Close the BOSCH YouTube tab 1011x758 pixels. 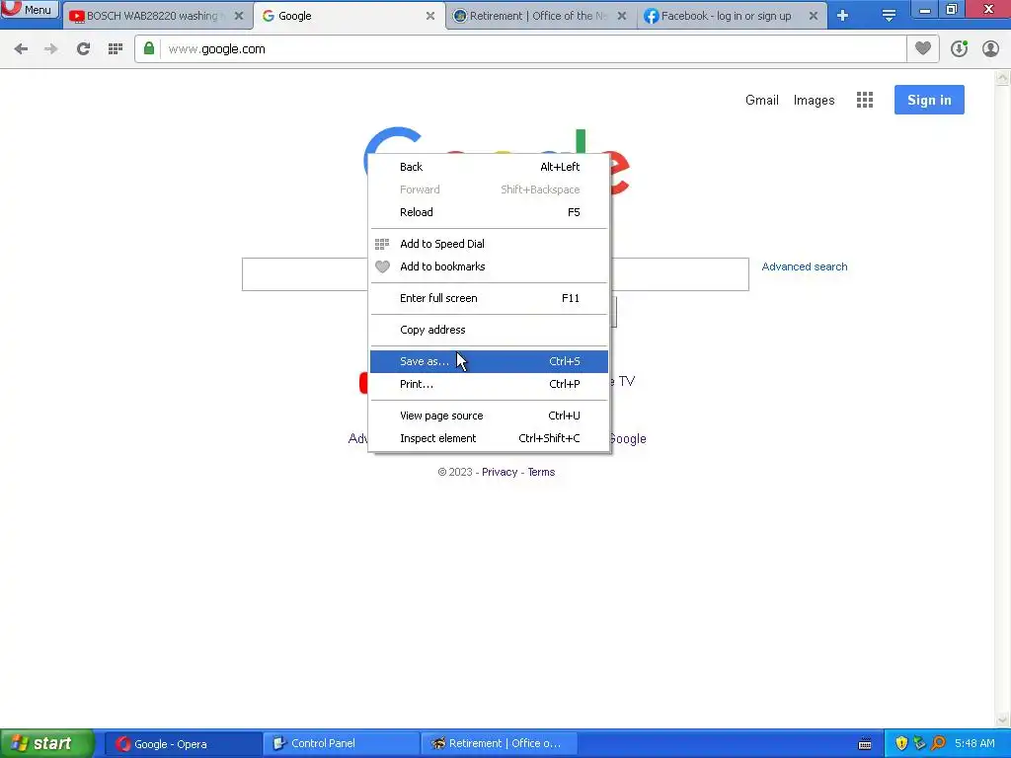tap(239, 16)
